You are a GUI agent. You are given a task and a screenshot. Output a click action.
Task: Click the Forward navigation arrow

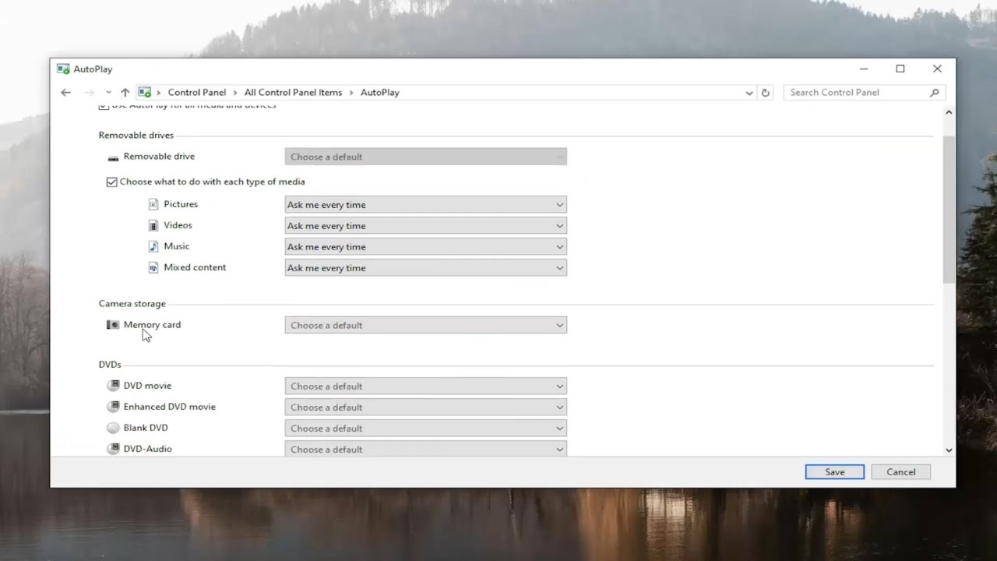coord(90,92)
